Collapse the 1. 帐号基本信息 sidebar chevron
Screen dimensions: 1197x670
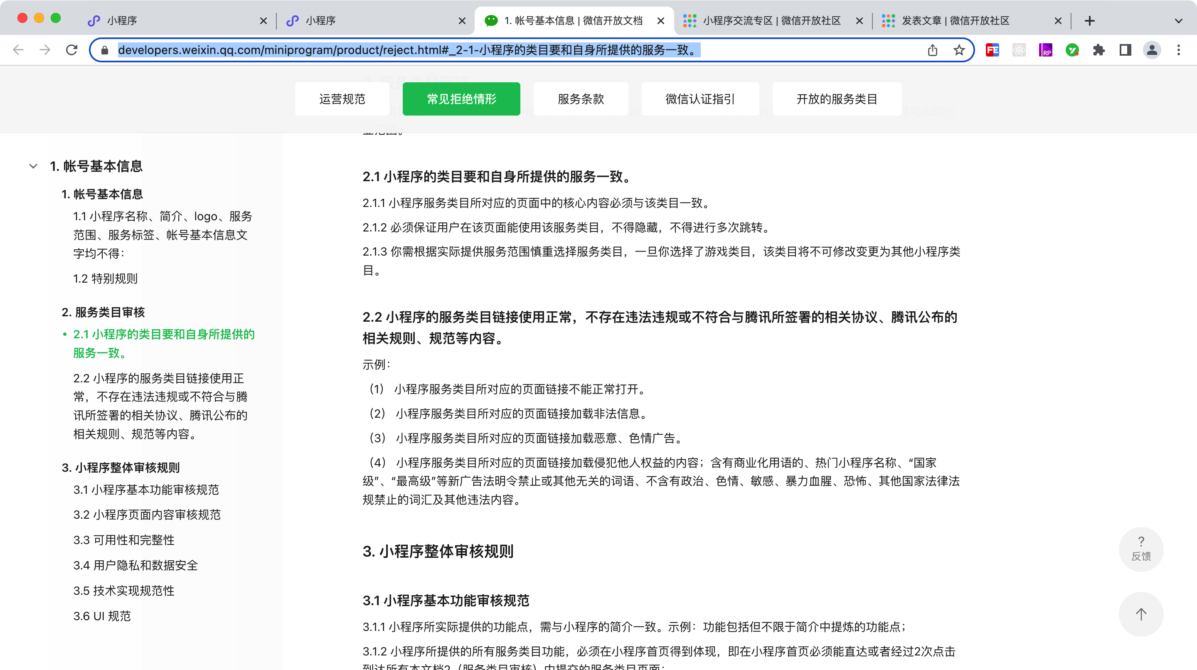(33, 166)
